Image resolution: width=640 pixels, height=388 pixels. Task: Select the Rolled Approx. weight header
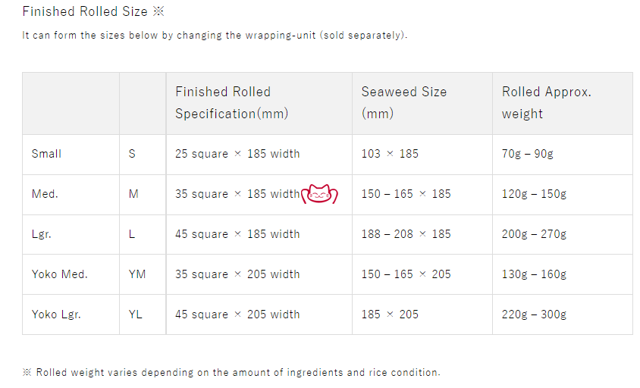pos(547,102)
